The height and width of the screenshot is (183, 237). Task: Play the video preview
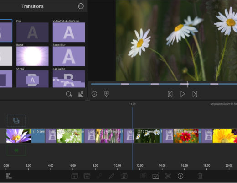pyautogui.click(x=183, y=94)
